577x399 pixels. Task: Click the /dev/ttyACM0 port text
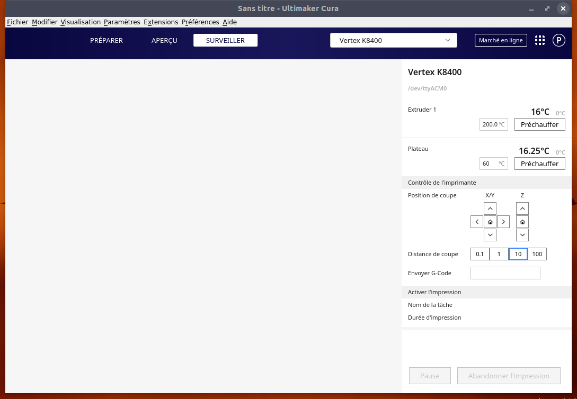pyautogui.click(x=427, y=88)
